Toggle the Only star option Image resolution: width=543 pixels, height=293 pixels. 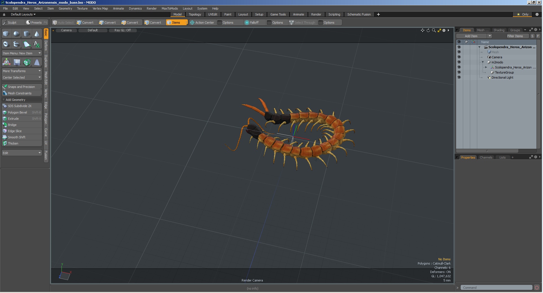coord(522,14)
